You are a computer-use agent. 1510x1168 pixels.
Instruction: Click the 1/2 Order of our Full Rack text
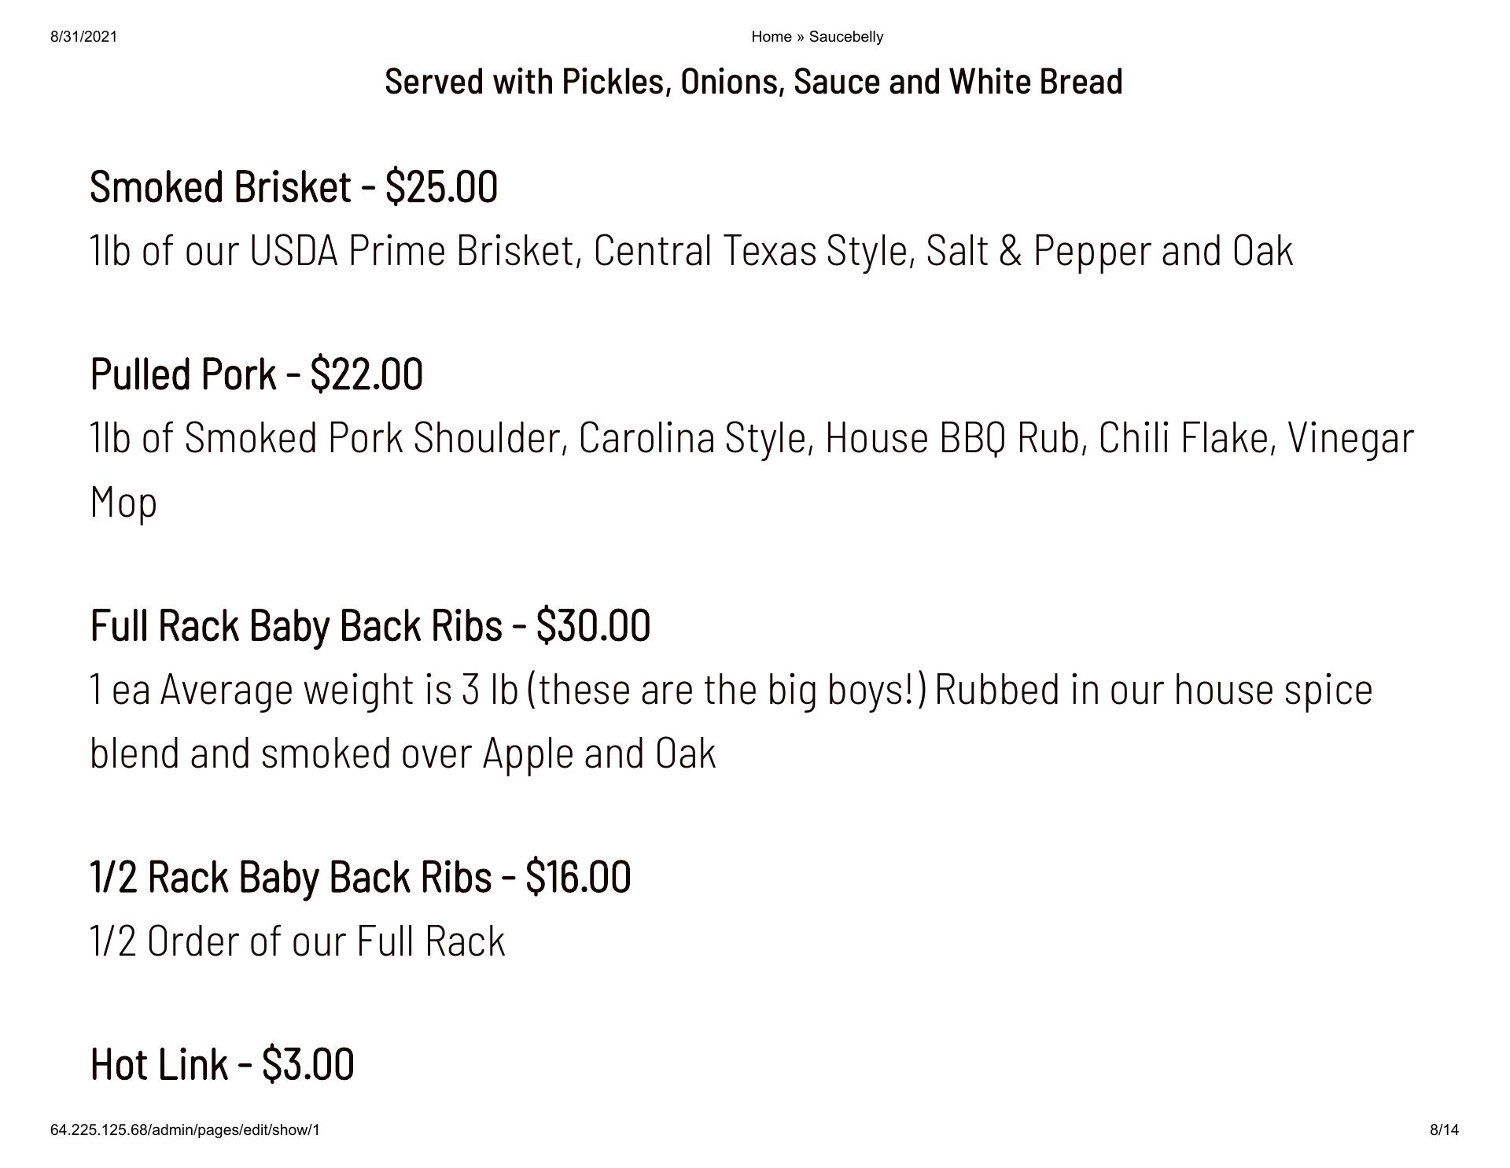pos(297,941)
